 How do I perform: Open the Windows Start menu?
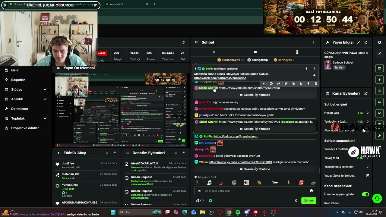point(113,212)
